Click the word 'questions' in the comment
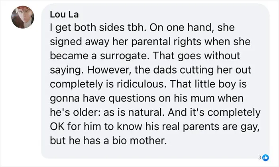Screen dimensions: 279x167 (x=132, y=98)
